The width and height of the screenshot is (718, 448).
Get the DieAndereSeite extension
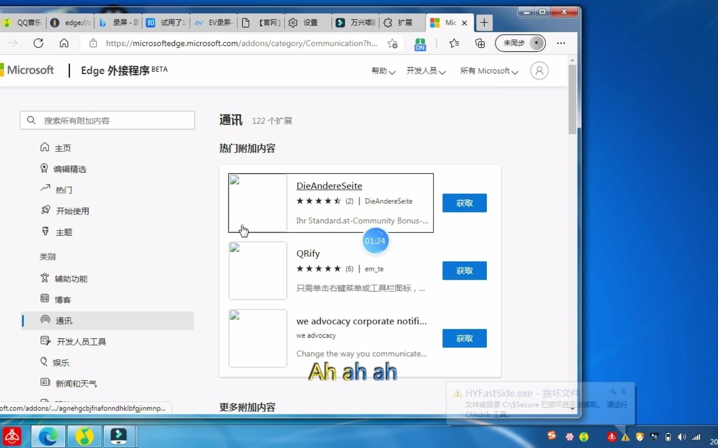point(464,203)
